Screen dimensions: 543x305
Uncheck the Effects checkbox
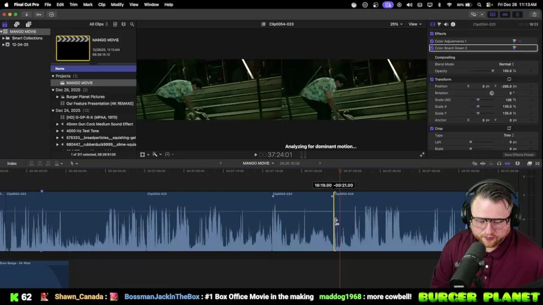tap(432, 33)
